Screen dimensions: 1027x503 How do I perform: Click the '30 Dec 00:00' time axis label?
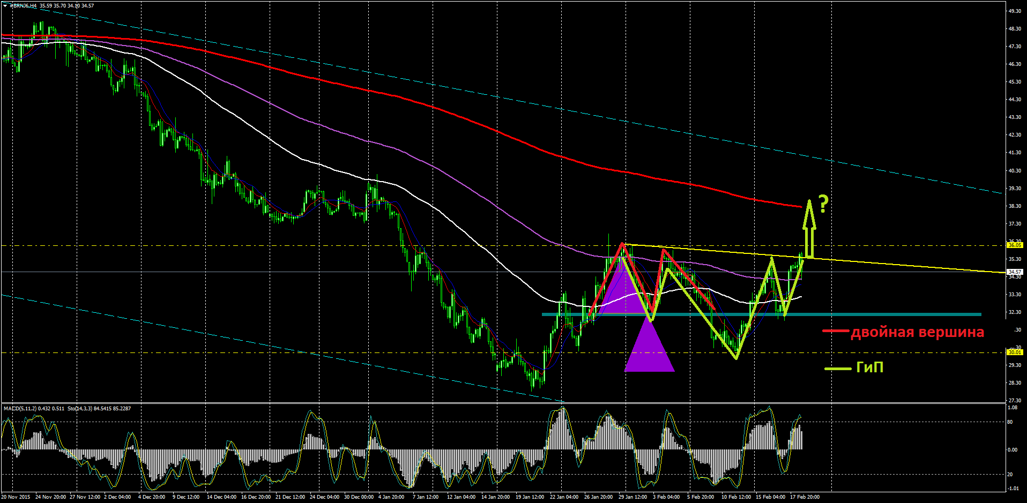[359, 497]
